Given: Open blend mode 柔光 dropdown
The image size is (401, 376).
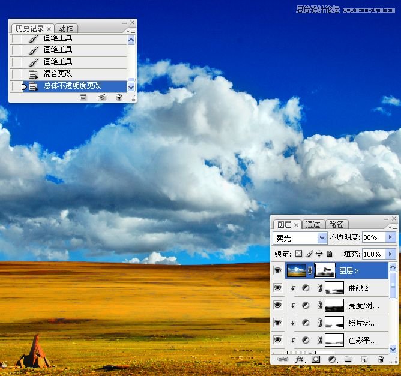Looking at the screenshot, I should point(322,238).
